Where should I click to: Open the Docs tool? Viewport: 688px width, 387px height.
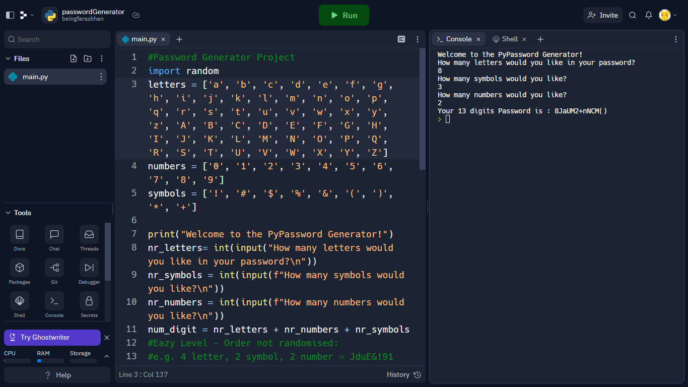pos(20,238)
